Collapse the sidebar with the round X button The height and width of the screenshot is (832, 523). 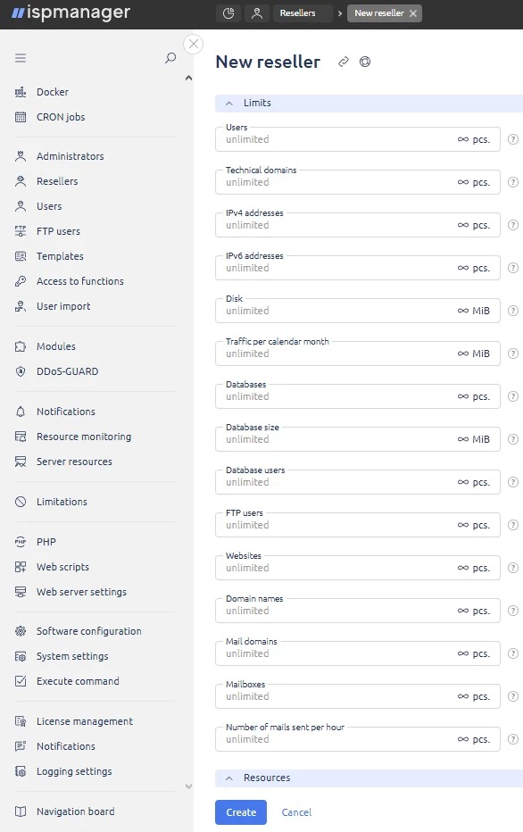tap(194, 44)
